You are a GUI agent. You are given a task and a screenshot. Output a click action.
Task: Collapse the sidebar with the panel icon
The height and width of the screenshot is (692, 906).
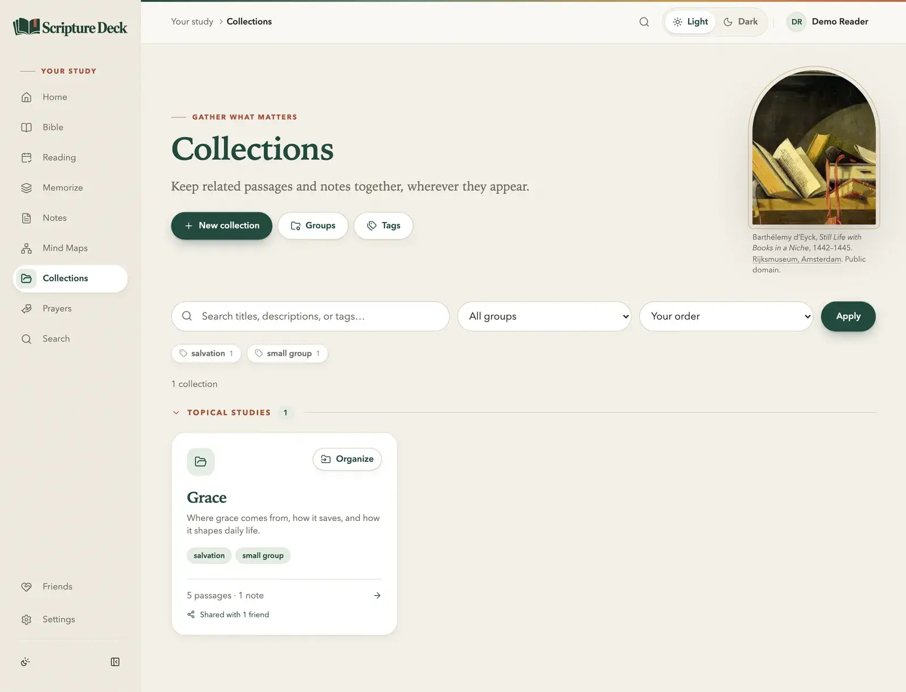click(x=115, y=662)
